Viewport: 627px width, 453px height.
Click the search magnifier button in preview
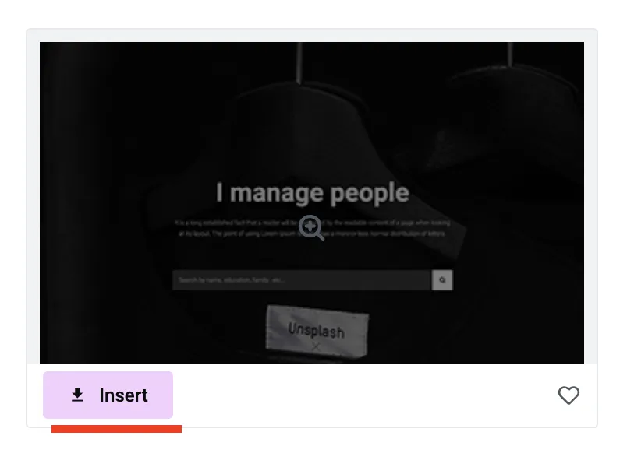click(442, 280)
